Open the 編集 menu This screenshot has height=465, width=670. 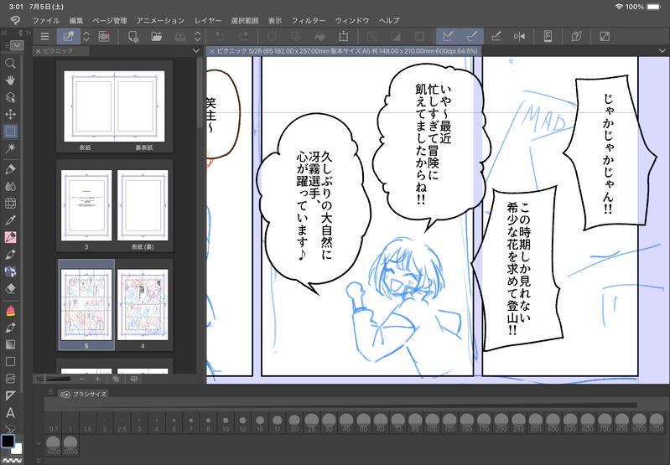(76, 20)
